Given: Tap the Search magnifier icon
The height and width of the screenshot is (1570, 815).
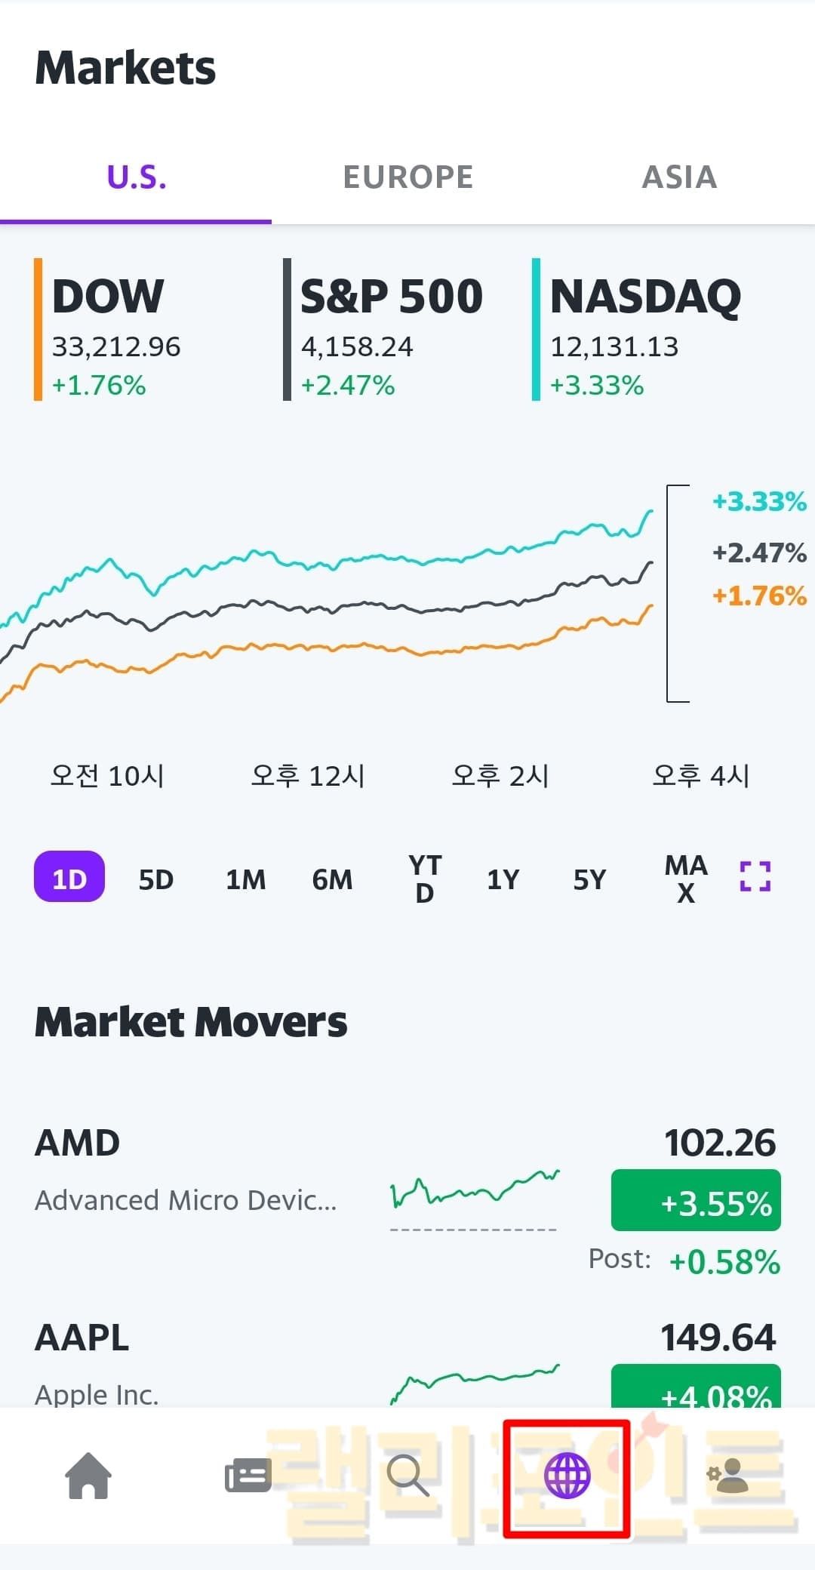Looking at the screenshot, I should pyautogui.click(x=407, y=1476).
